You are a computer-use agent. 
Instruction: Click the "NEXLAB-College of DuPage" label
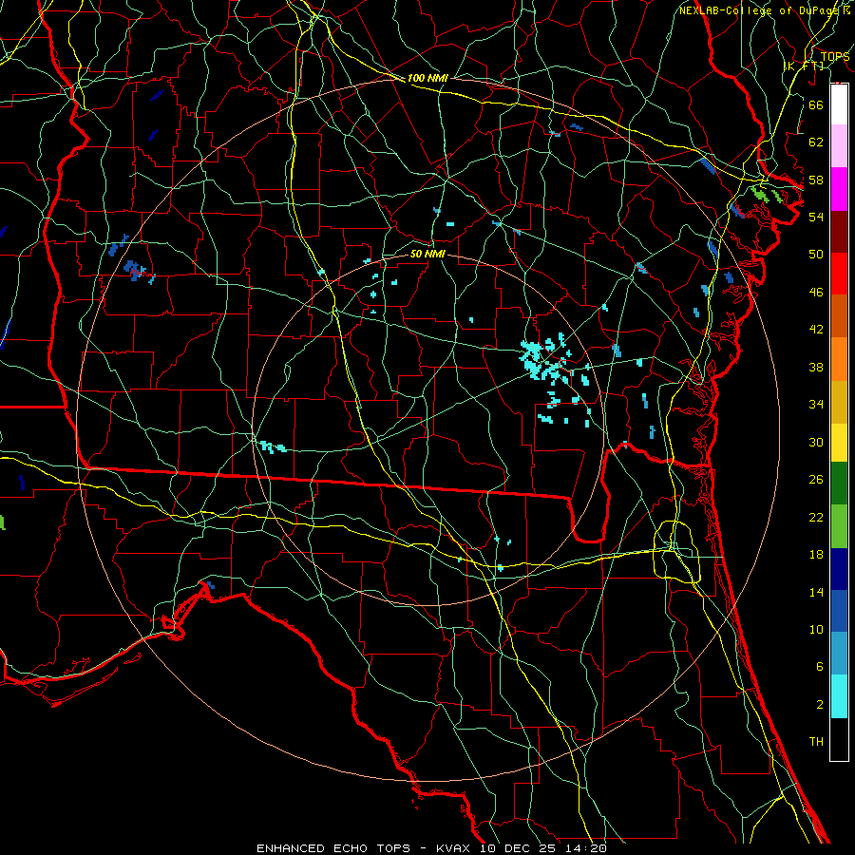[758, 10]
